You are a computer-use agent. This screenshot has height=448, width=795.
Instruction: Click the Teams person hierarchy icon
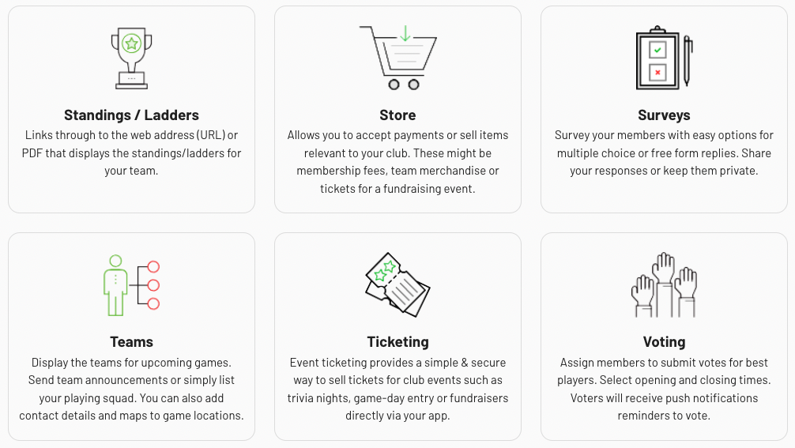click(131, 285)
